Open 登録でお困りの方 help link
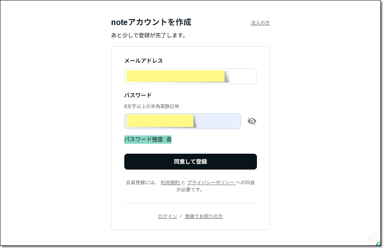The image size is (384, 249). click(203, 216)
